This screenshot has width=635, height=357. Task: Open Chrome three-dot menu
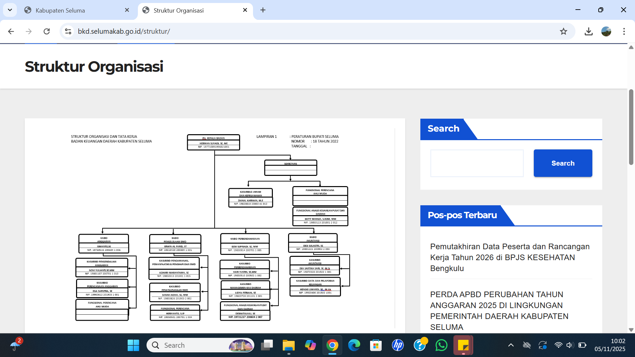point(624,31)
